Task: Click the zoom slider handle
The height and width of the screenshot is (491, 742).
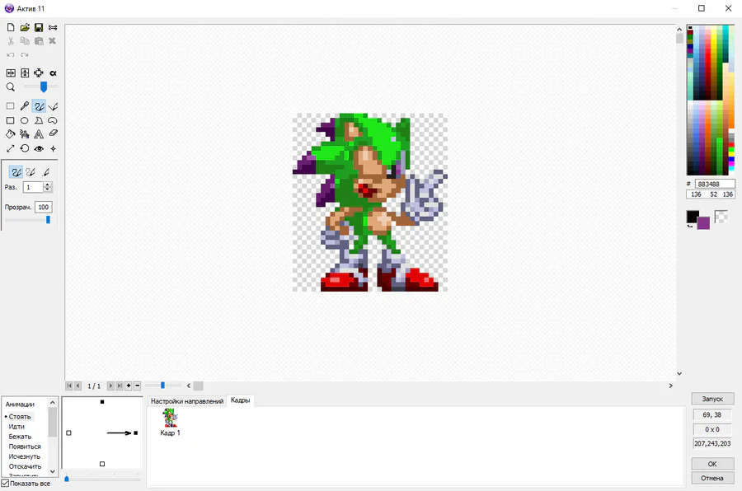Action: 44,87
